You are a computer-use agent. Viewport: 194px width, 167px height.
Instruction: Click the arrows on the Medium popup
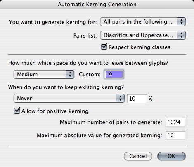point(70,74)
